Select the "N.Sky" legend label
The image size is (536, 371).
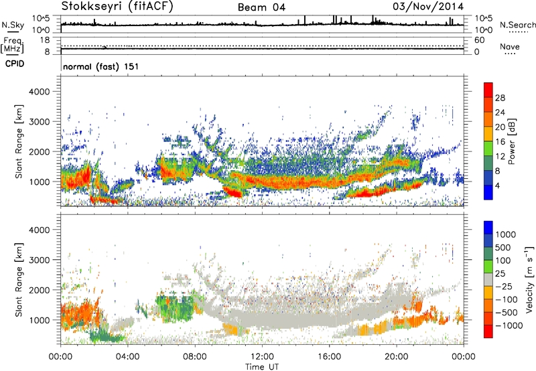pyautogui.click(x=13, y=25)
